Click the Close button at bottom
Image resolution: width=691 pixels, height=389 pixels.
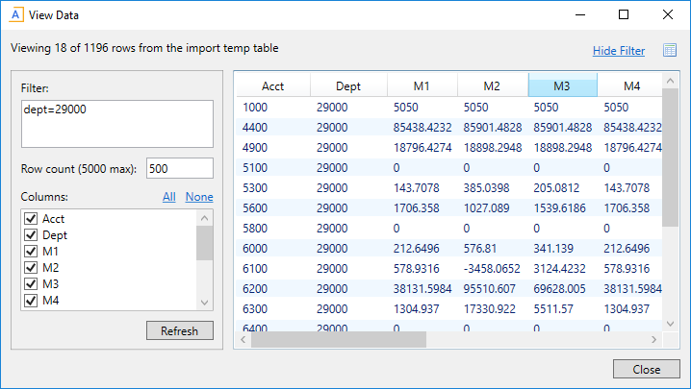click(646, 370)
